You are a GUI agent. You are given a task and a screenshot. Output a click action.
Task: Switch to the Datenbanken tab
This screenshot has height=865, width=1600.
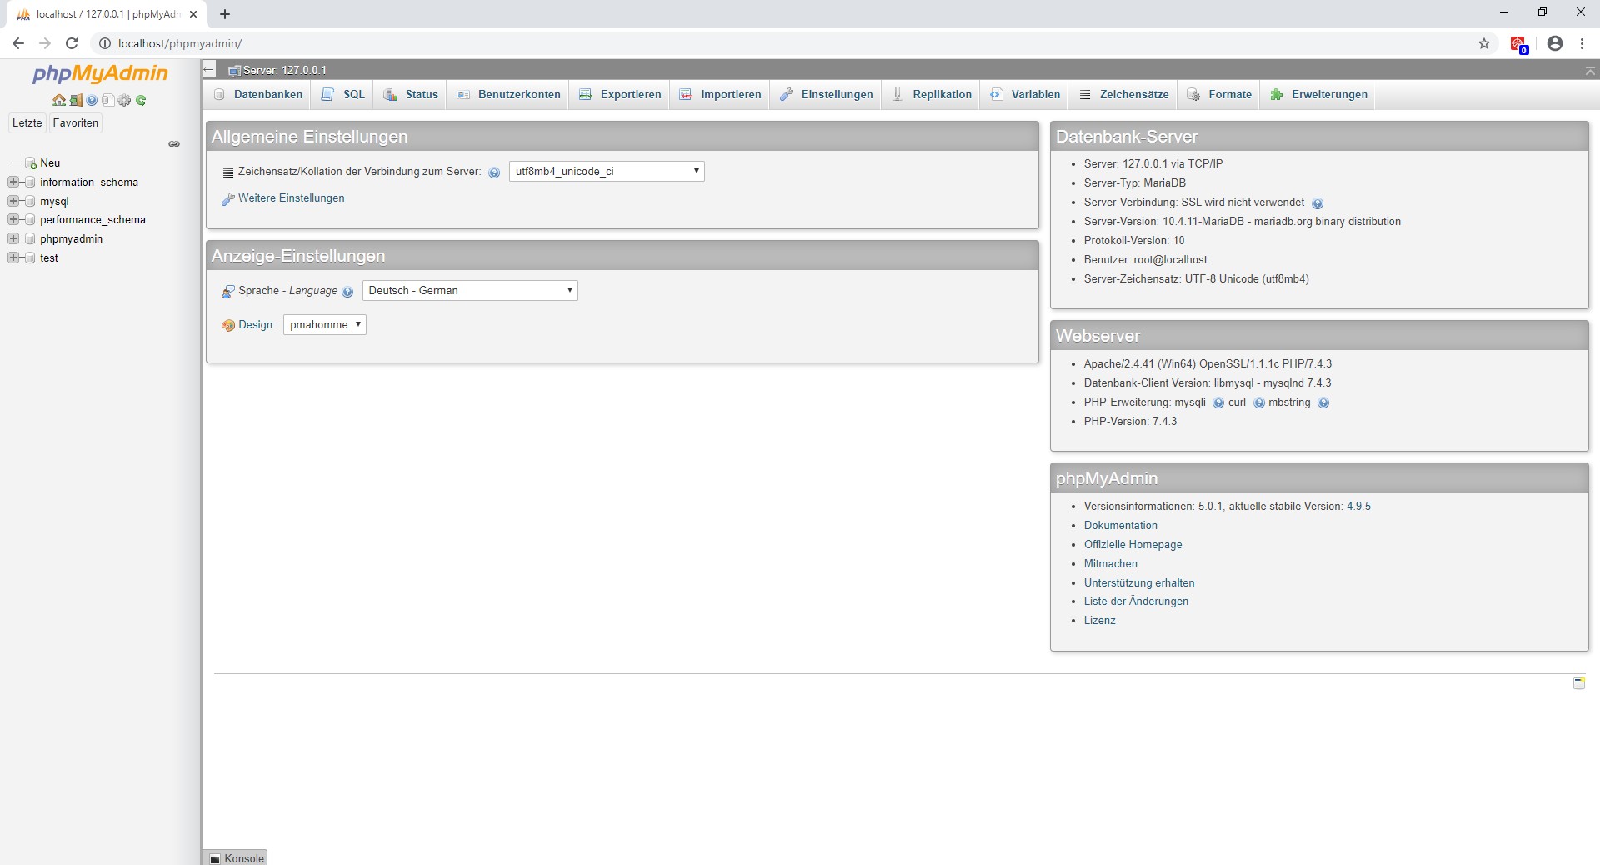point(257,95)
